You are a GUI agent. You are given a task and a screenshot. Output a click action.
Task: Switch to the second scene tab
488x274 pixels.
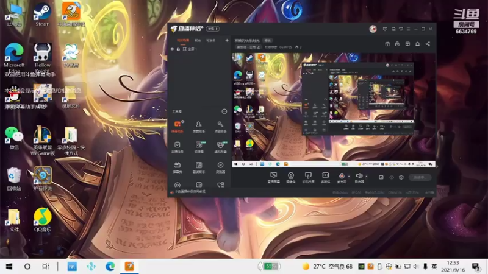[x=198, y=40]
